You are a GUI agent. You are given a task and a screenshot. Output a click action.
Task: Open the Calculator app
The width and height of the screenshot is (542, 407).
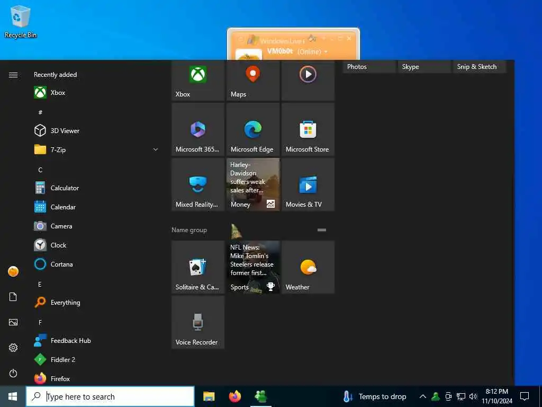97,188
